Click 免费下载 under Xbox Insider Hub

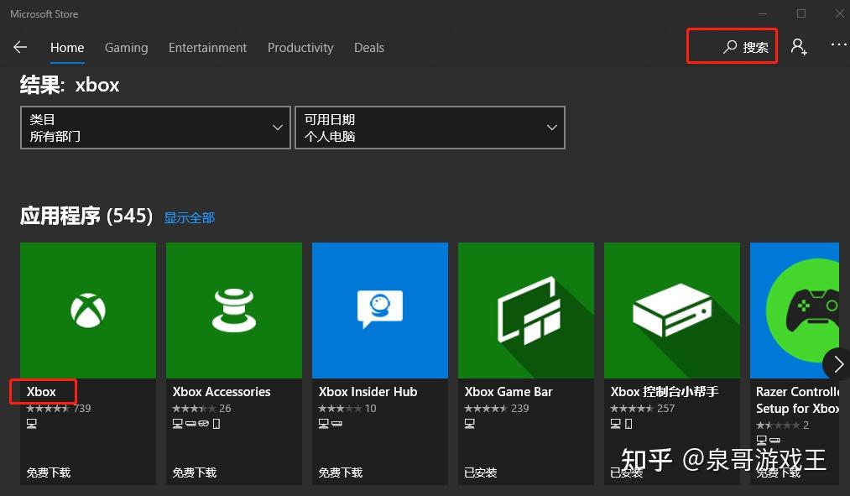[341, 473]
